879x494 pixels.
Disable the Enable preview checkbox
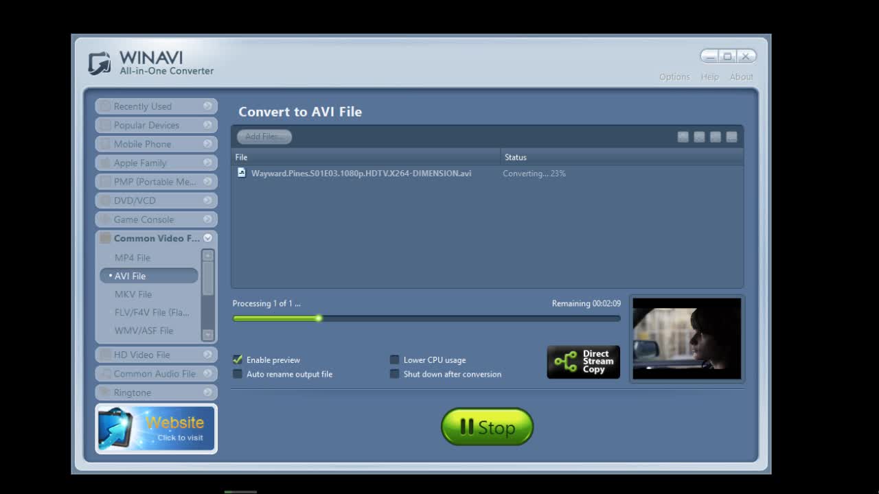point(238,360)
